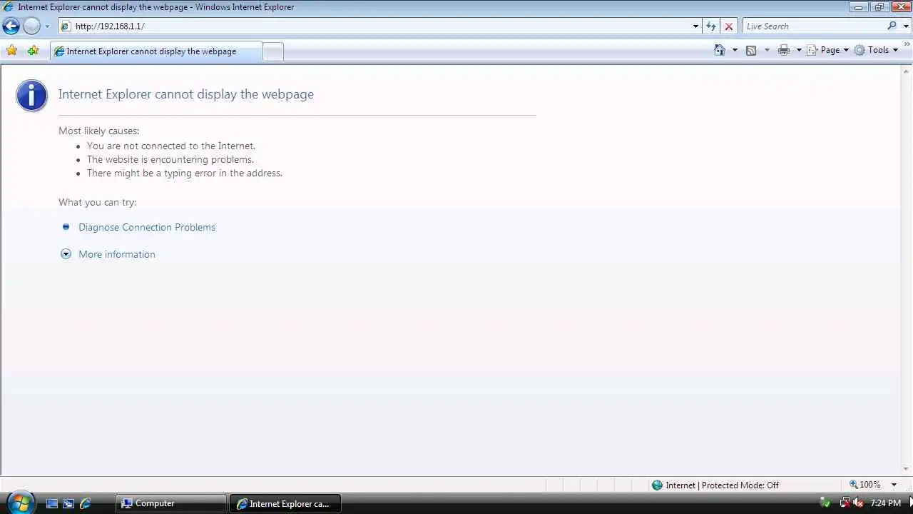Click inside the Live Search box
The height and width of the screenshot is (514, 913).
pos(813,26)
